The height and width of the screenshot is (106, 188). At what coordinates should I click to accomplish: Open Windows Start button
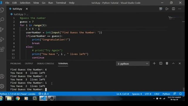click(x=1, y=98)
